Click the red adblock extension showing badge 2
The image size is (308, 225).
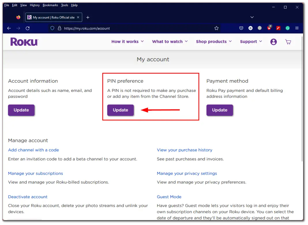(269, 28)
